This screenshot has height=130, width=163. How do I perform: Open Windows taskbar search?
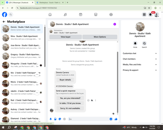[9, 127]
